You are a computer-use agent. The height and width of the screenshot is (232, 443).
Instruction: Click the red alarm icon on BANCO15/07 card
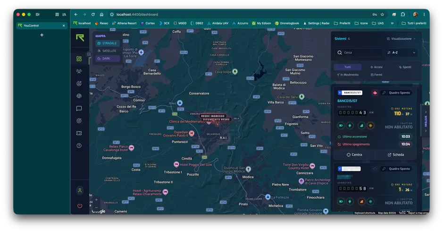pos(375,93)
